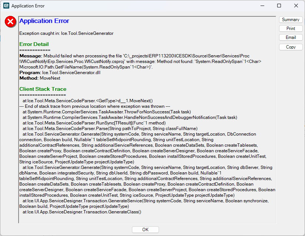Click the app icon in title bar
Viewport: 305px width, 236px height.
(6, 6)
